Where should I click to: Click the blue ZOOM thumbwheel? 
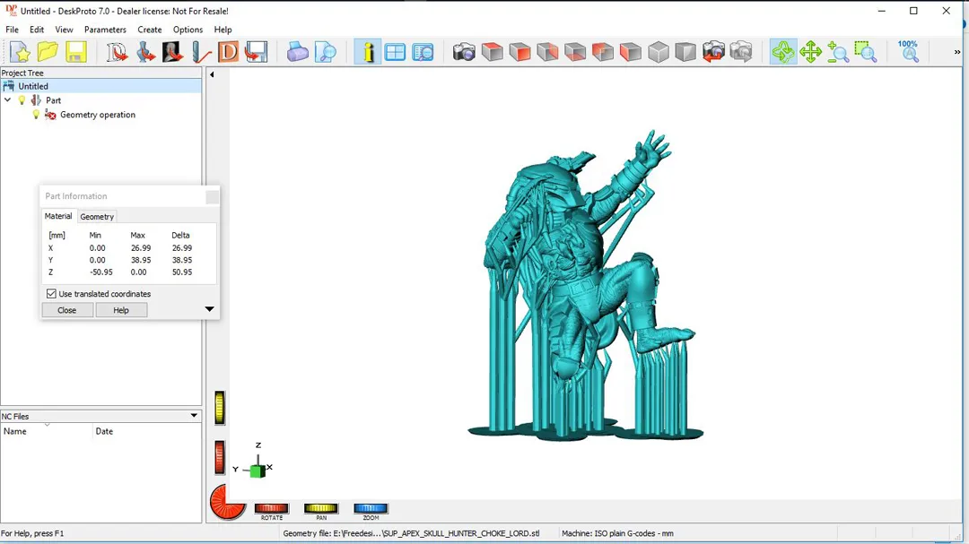pyautogui.click(x=371, y=508)
